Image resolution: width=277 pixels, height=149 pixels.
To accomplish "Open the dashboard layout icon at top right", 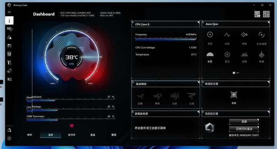I will [266, 14].
